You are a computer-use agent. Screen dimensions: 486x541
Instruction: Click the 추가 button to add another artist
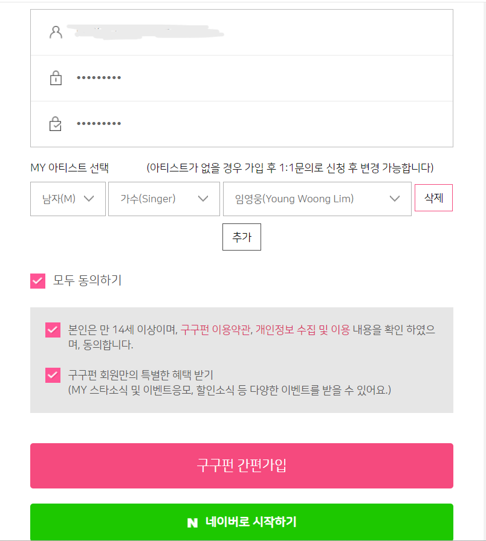click(x=241, y=237)
